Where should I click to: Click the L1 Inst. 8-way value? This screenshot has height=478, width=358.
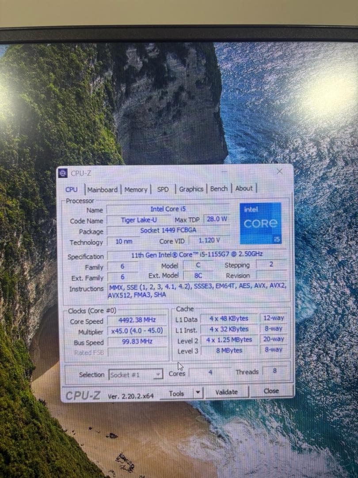(274, 328)
